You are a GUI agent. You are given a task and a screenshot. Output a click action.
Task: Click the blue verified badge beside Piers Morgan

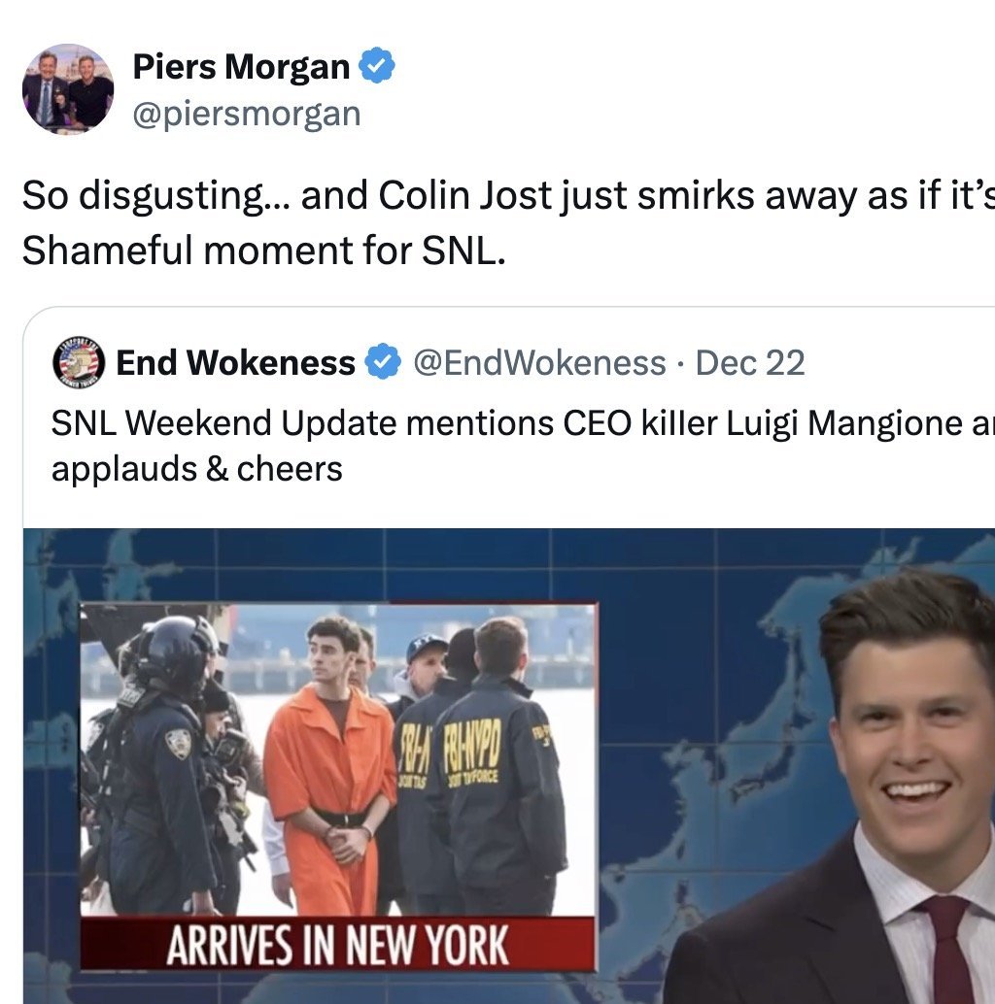[x=377, y=65]
